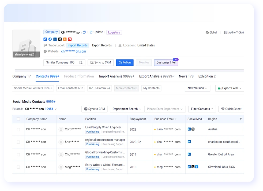Open the company's YouTube icon
Viewport: 263px width, 191px height.
pyautogui.click(x=70, y=39)
